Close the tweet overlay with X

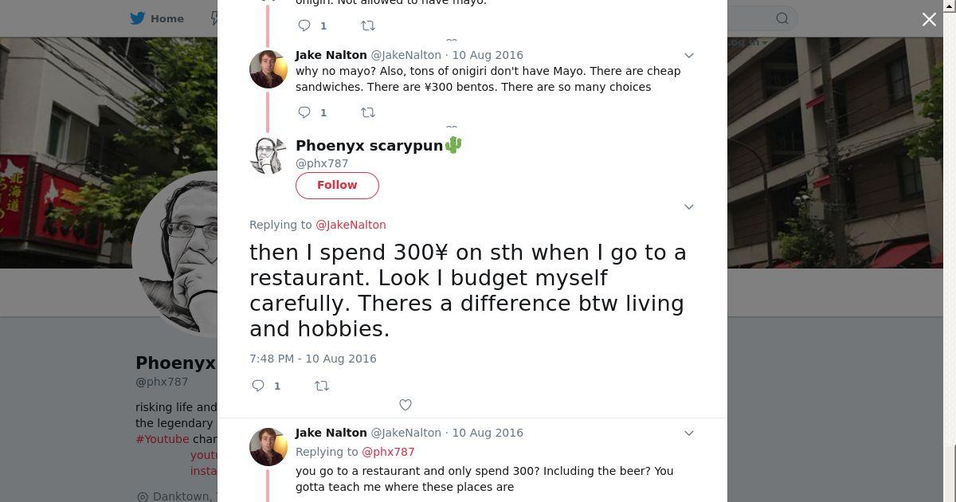[x=929, y=20]
